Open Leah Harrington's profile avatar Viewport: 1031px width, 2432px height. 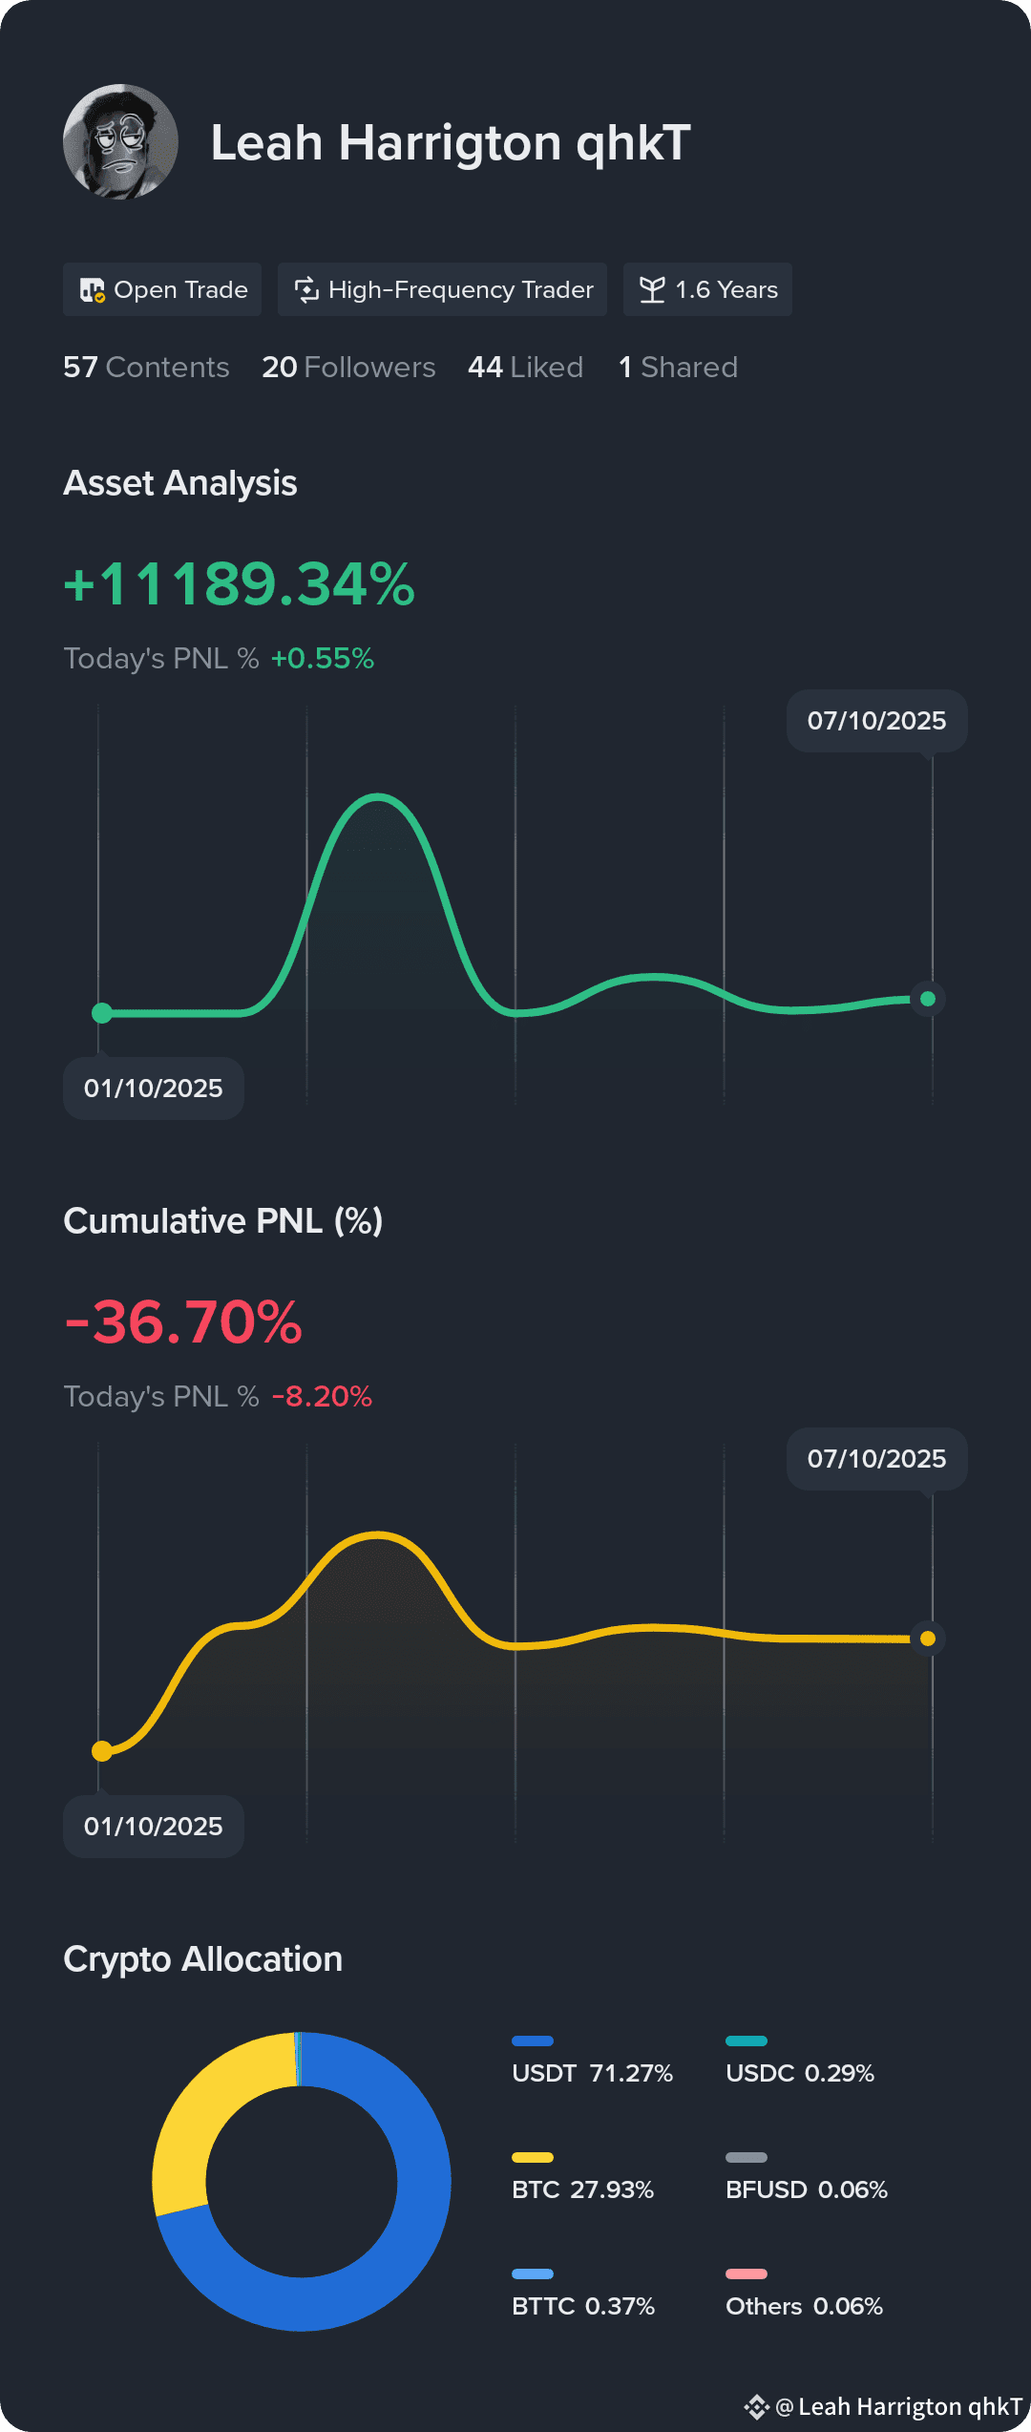120,141
